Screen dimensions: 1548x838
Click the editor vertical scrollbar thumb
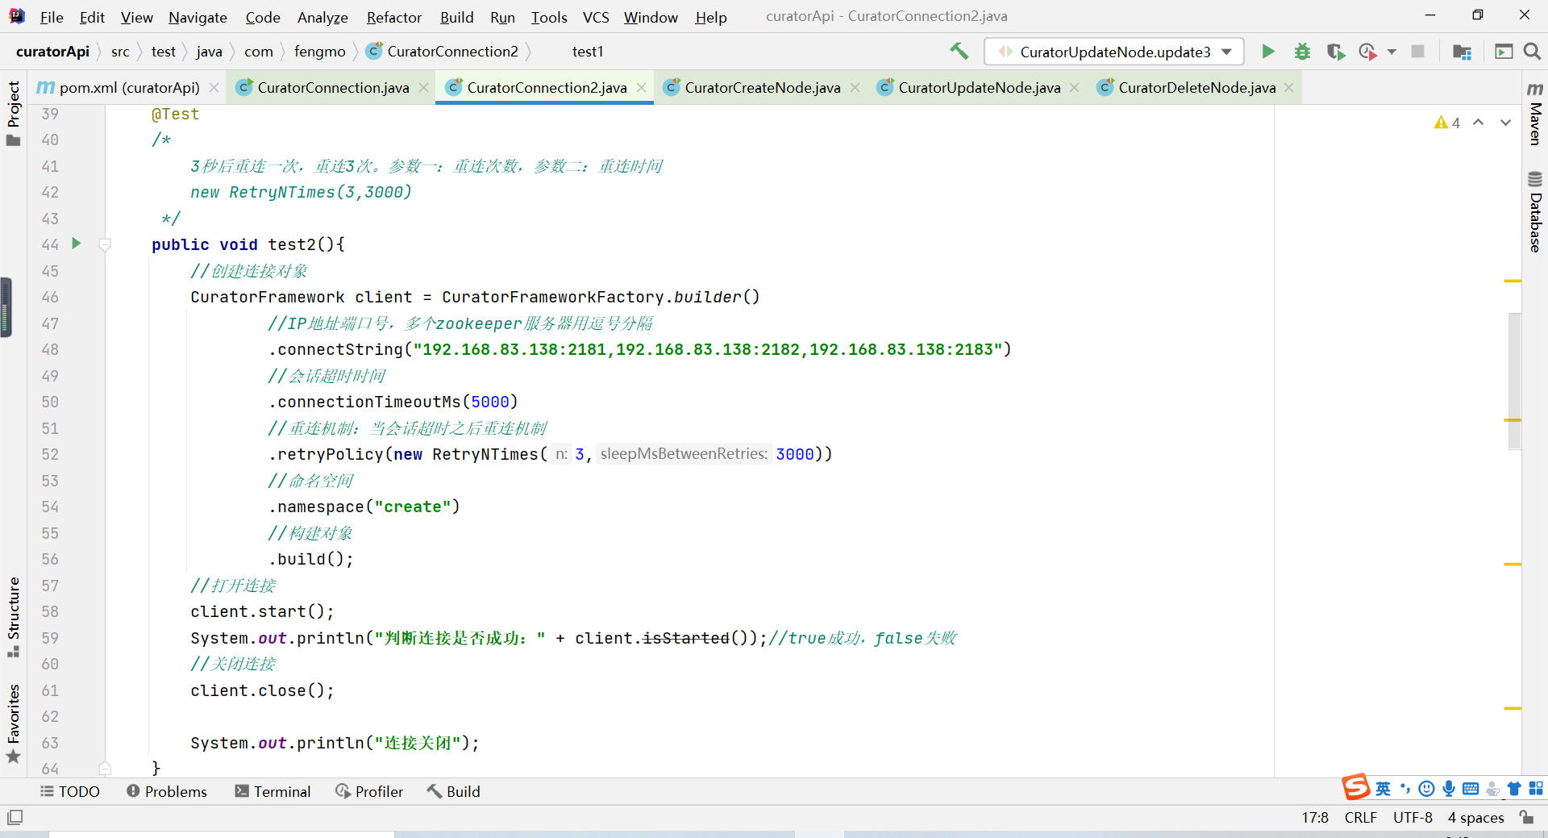(x=1515, y=381)
